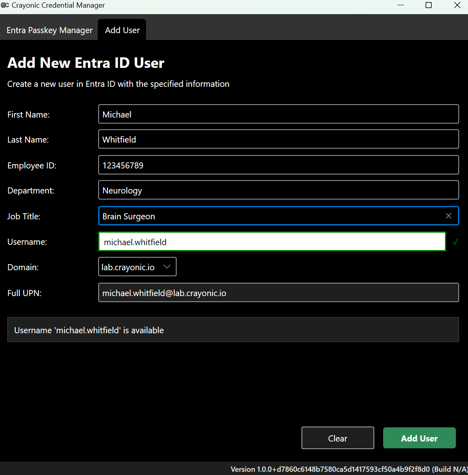Click the Crayonic app icon in title bar
The image size is (468, 475).
[5, 5]
